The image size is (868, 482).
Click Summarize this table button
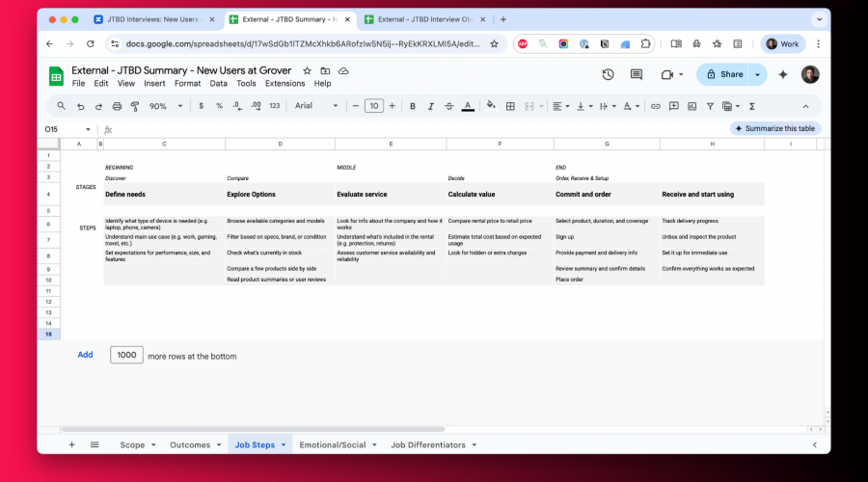pyautogui.click(x=774, y=128)
